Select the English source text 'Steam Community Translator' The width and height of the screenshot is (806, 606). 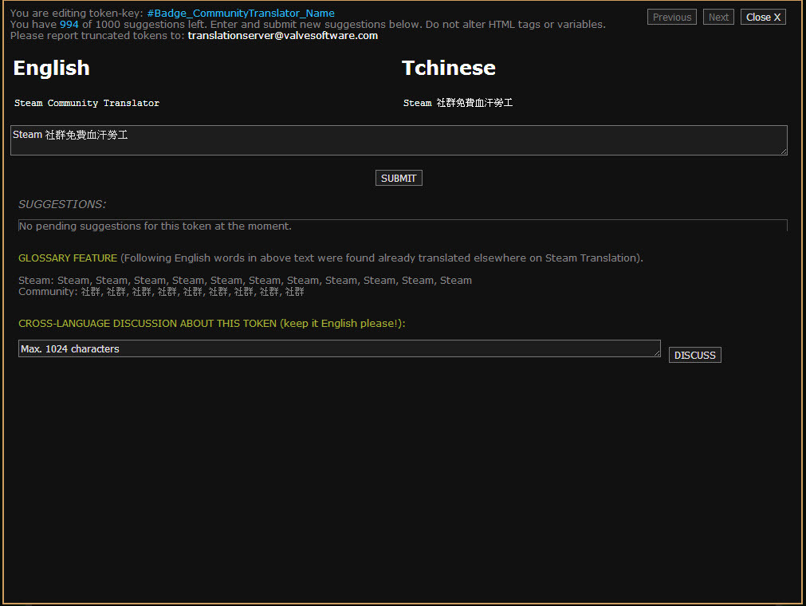(x=87, y=103)
